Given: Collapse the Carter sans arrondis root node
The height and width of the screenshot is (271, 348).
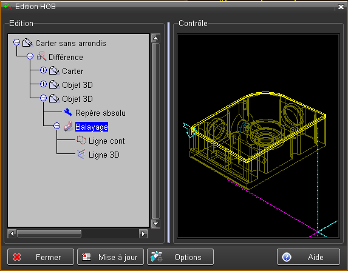Looking at the screenshot, I should [16, 42].
